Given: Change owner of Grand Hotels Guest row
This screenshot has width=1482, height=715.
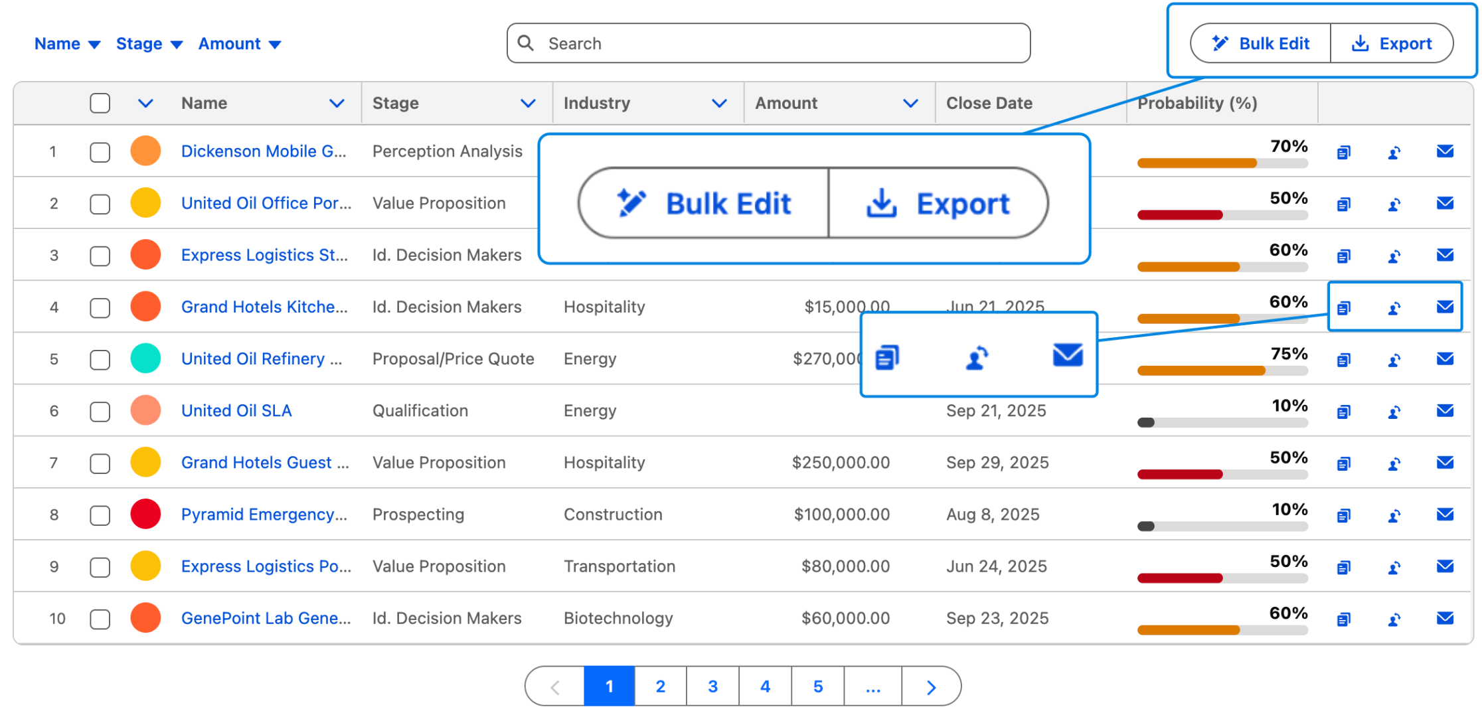Looking at the screenshot, I should click(1394, 463).
